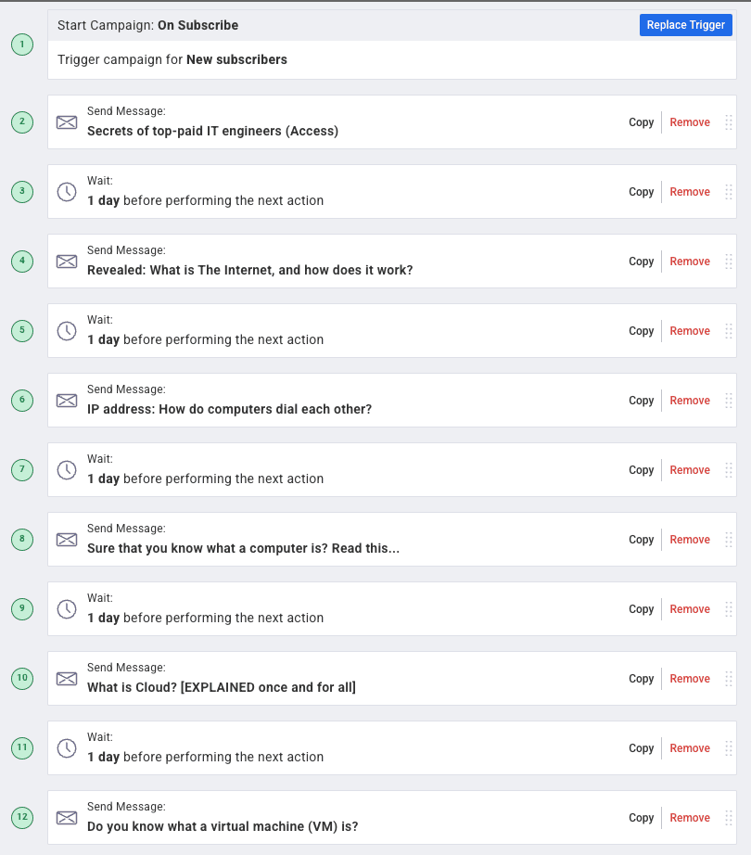This screenshot has height=855, width=751.
Task: Click envelope icon for Secrets of top-paid IT engineers
Action: click(x=67, y=122)
